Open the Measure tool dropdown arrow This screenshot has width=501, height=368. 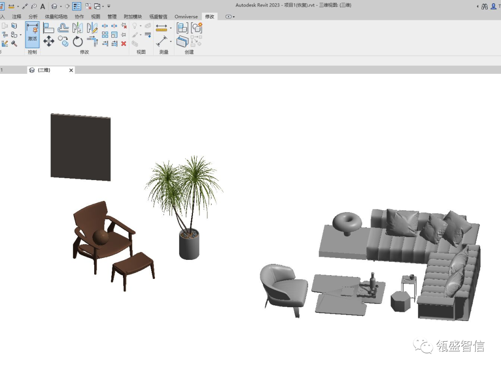[171, 28]
